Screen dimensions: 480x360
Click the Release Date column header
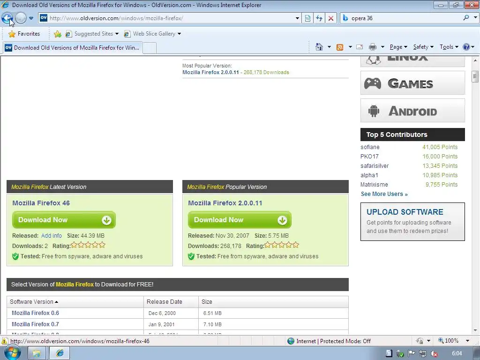point(165,302)
